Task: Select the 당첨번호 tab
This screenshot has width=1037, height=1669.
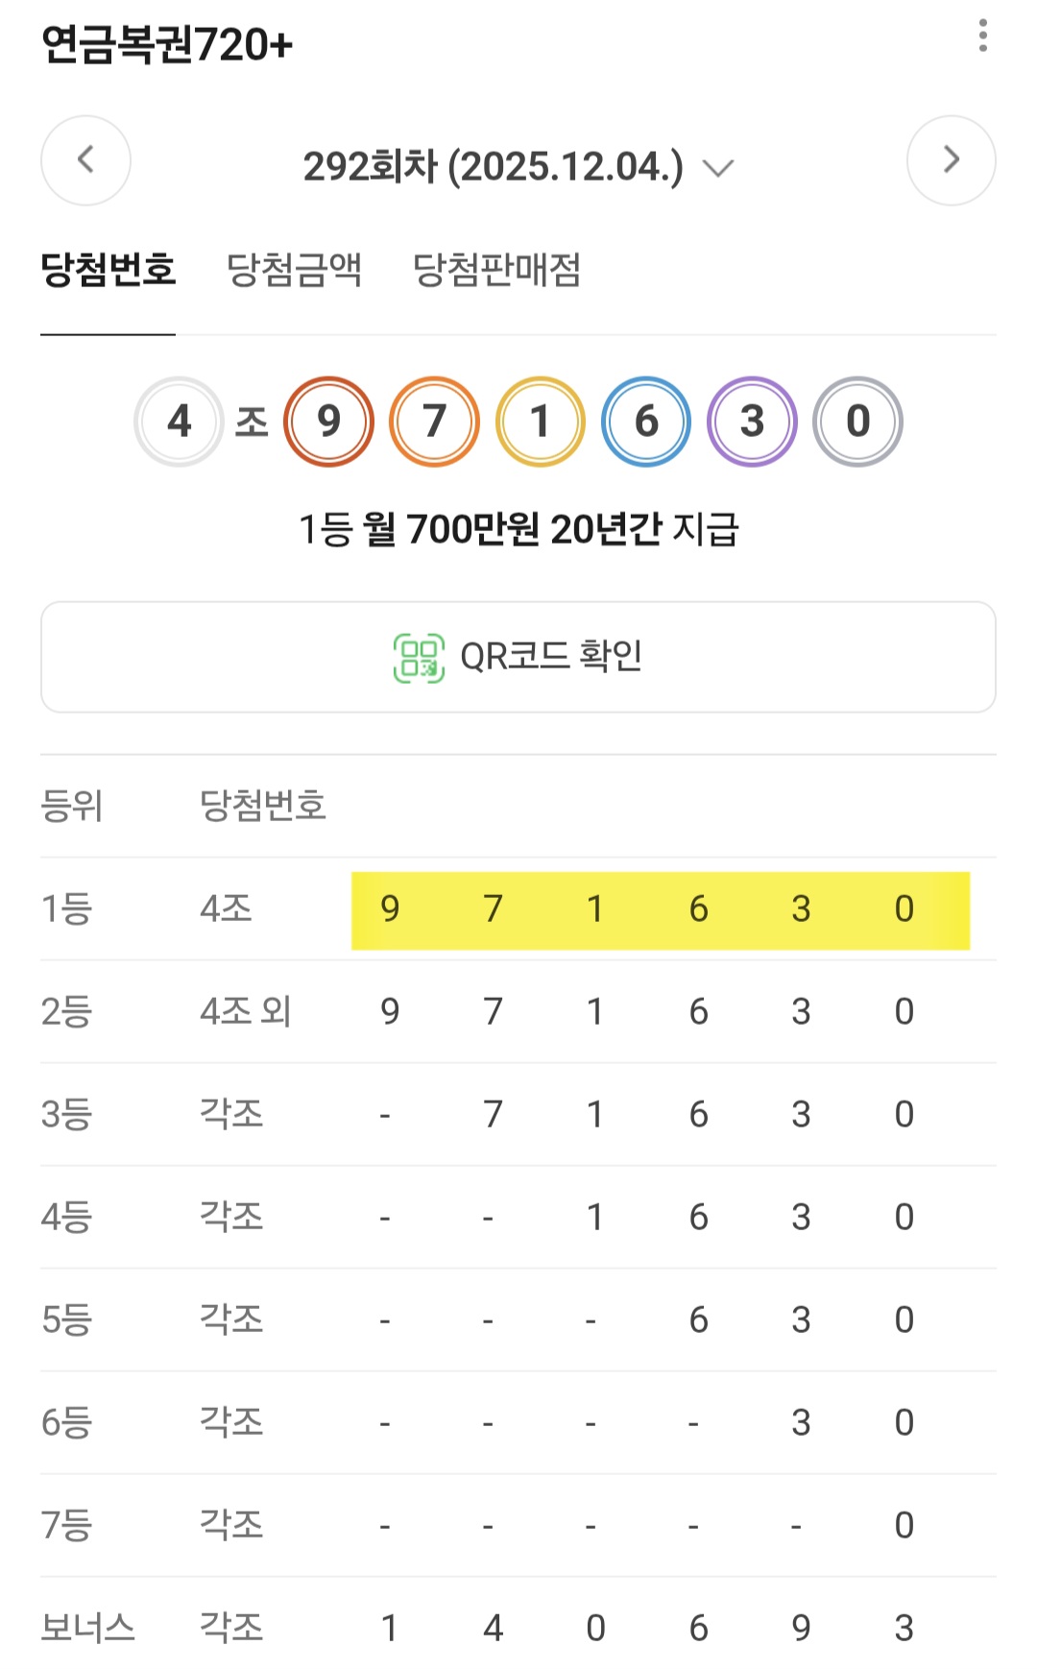Action: [108, 270]
